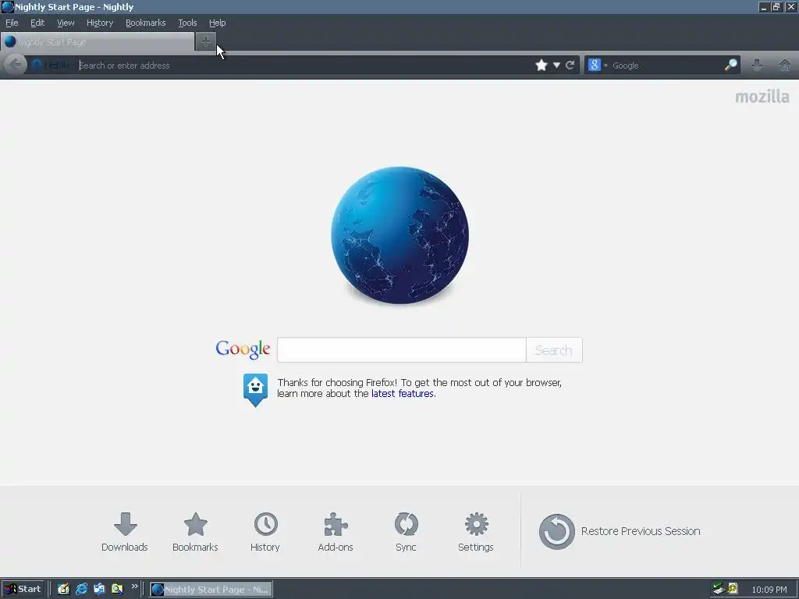
Task: Follow the 'latest features' link
Action: click(x=403, y=394)
